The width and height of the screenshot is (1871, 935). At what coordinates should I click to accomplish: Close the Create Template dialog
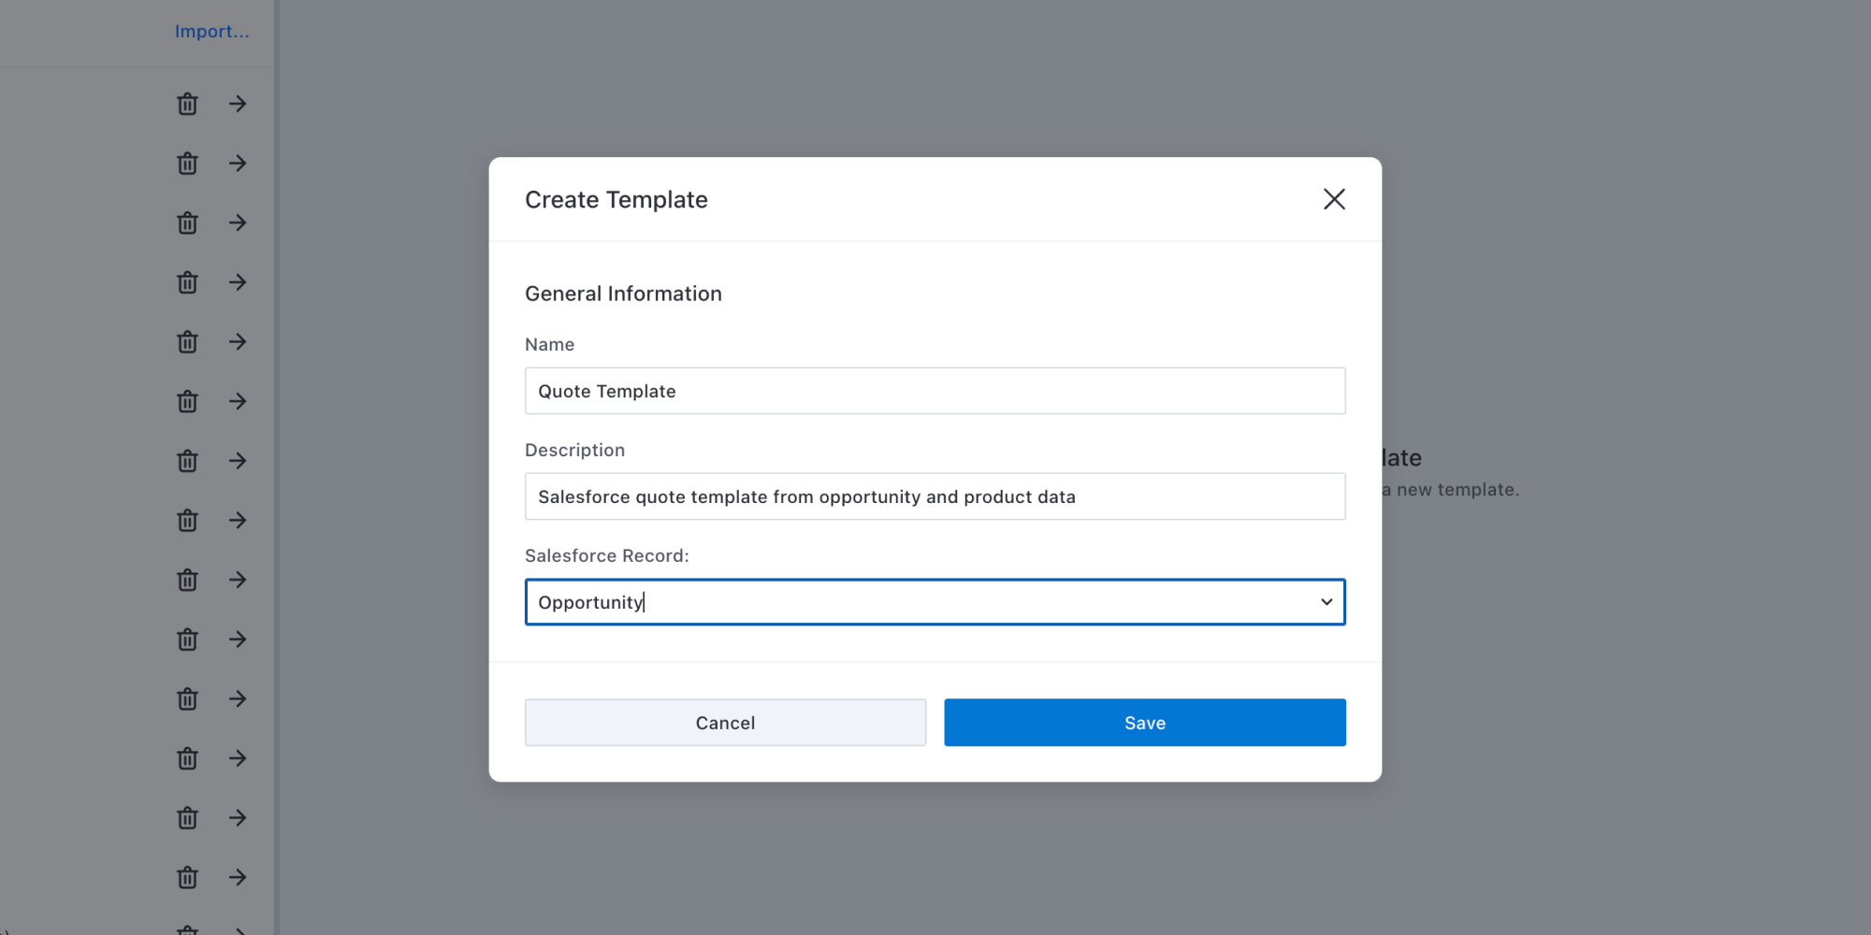tap(1334, 199)
